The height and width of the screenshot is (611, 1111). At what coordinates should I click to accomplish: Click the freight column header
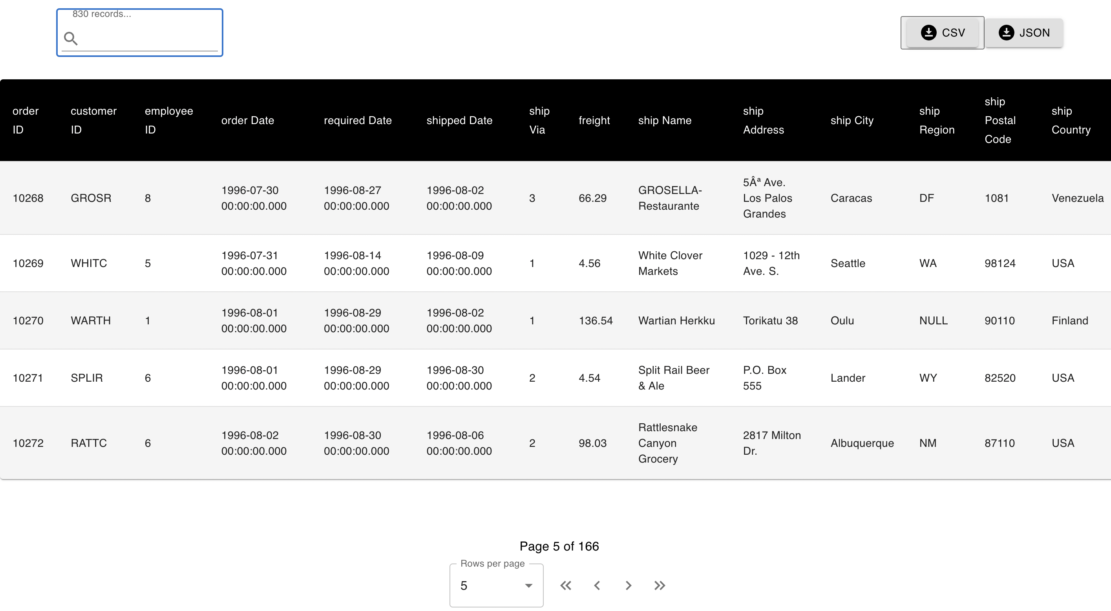pyautogui.click(x=594, y=121)
